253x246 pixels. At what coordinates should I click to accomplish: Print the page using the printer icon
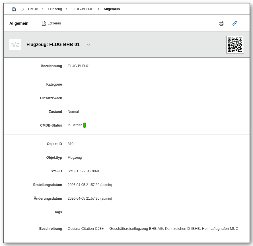pyautogui.click(x=221, y=23)
